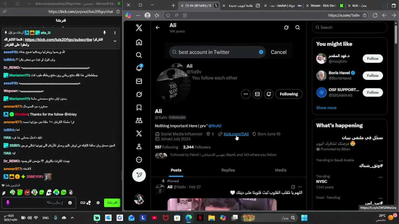The image size is (399, 224).
Task: Click Kick chat message input
Action: point(39,203)
